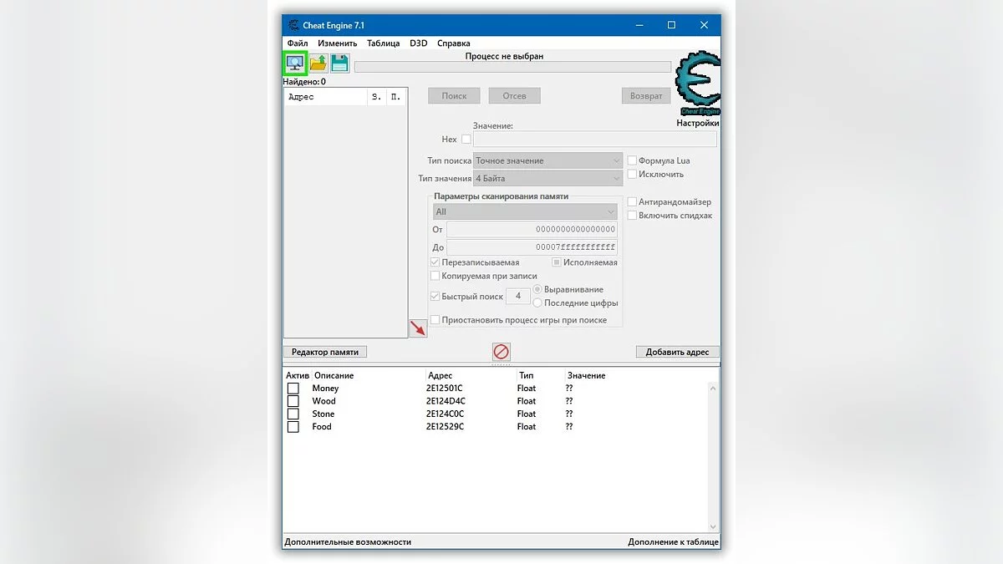Click the address table vertical scrollbar
Image resolution: width=1003 pixels, height=564 pixels.
(x=713, y=457)
